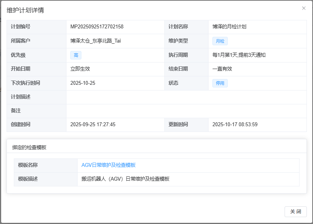The height and width of the screenshot is (224, 313).
Task: Click the end date value 一直有效
Action: pos(222,69)
